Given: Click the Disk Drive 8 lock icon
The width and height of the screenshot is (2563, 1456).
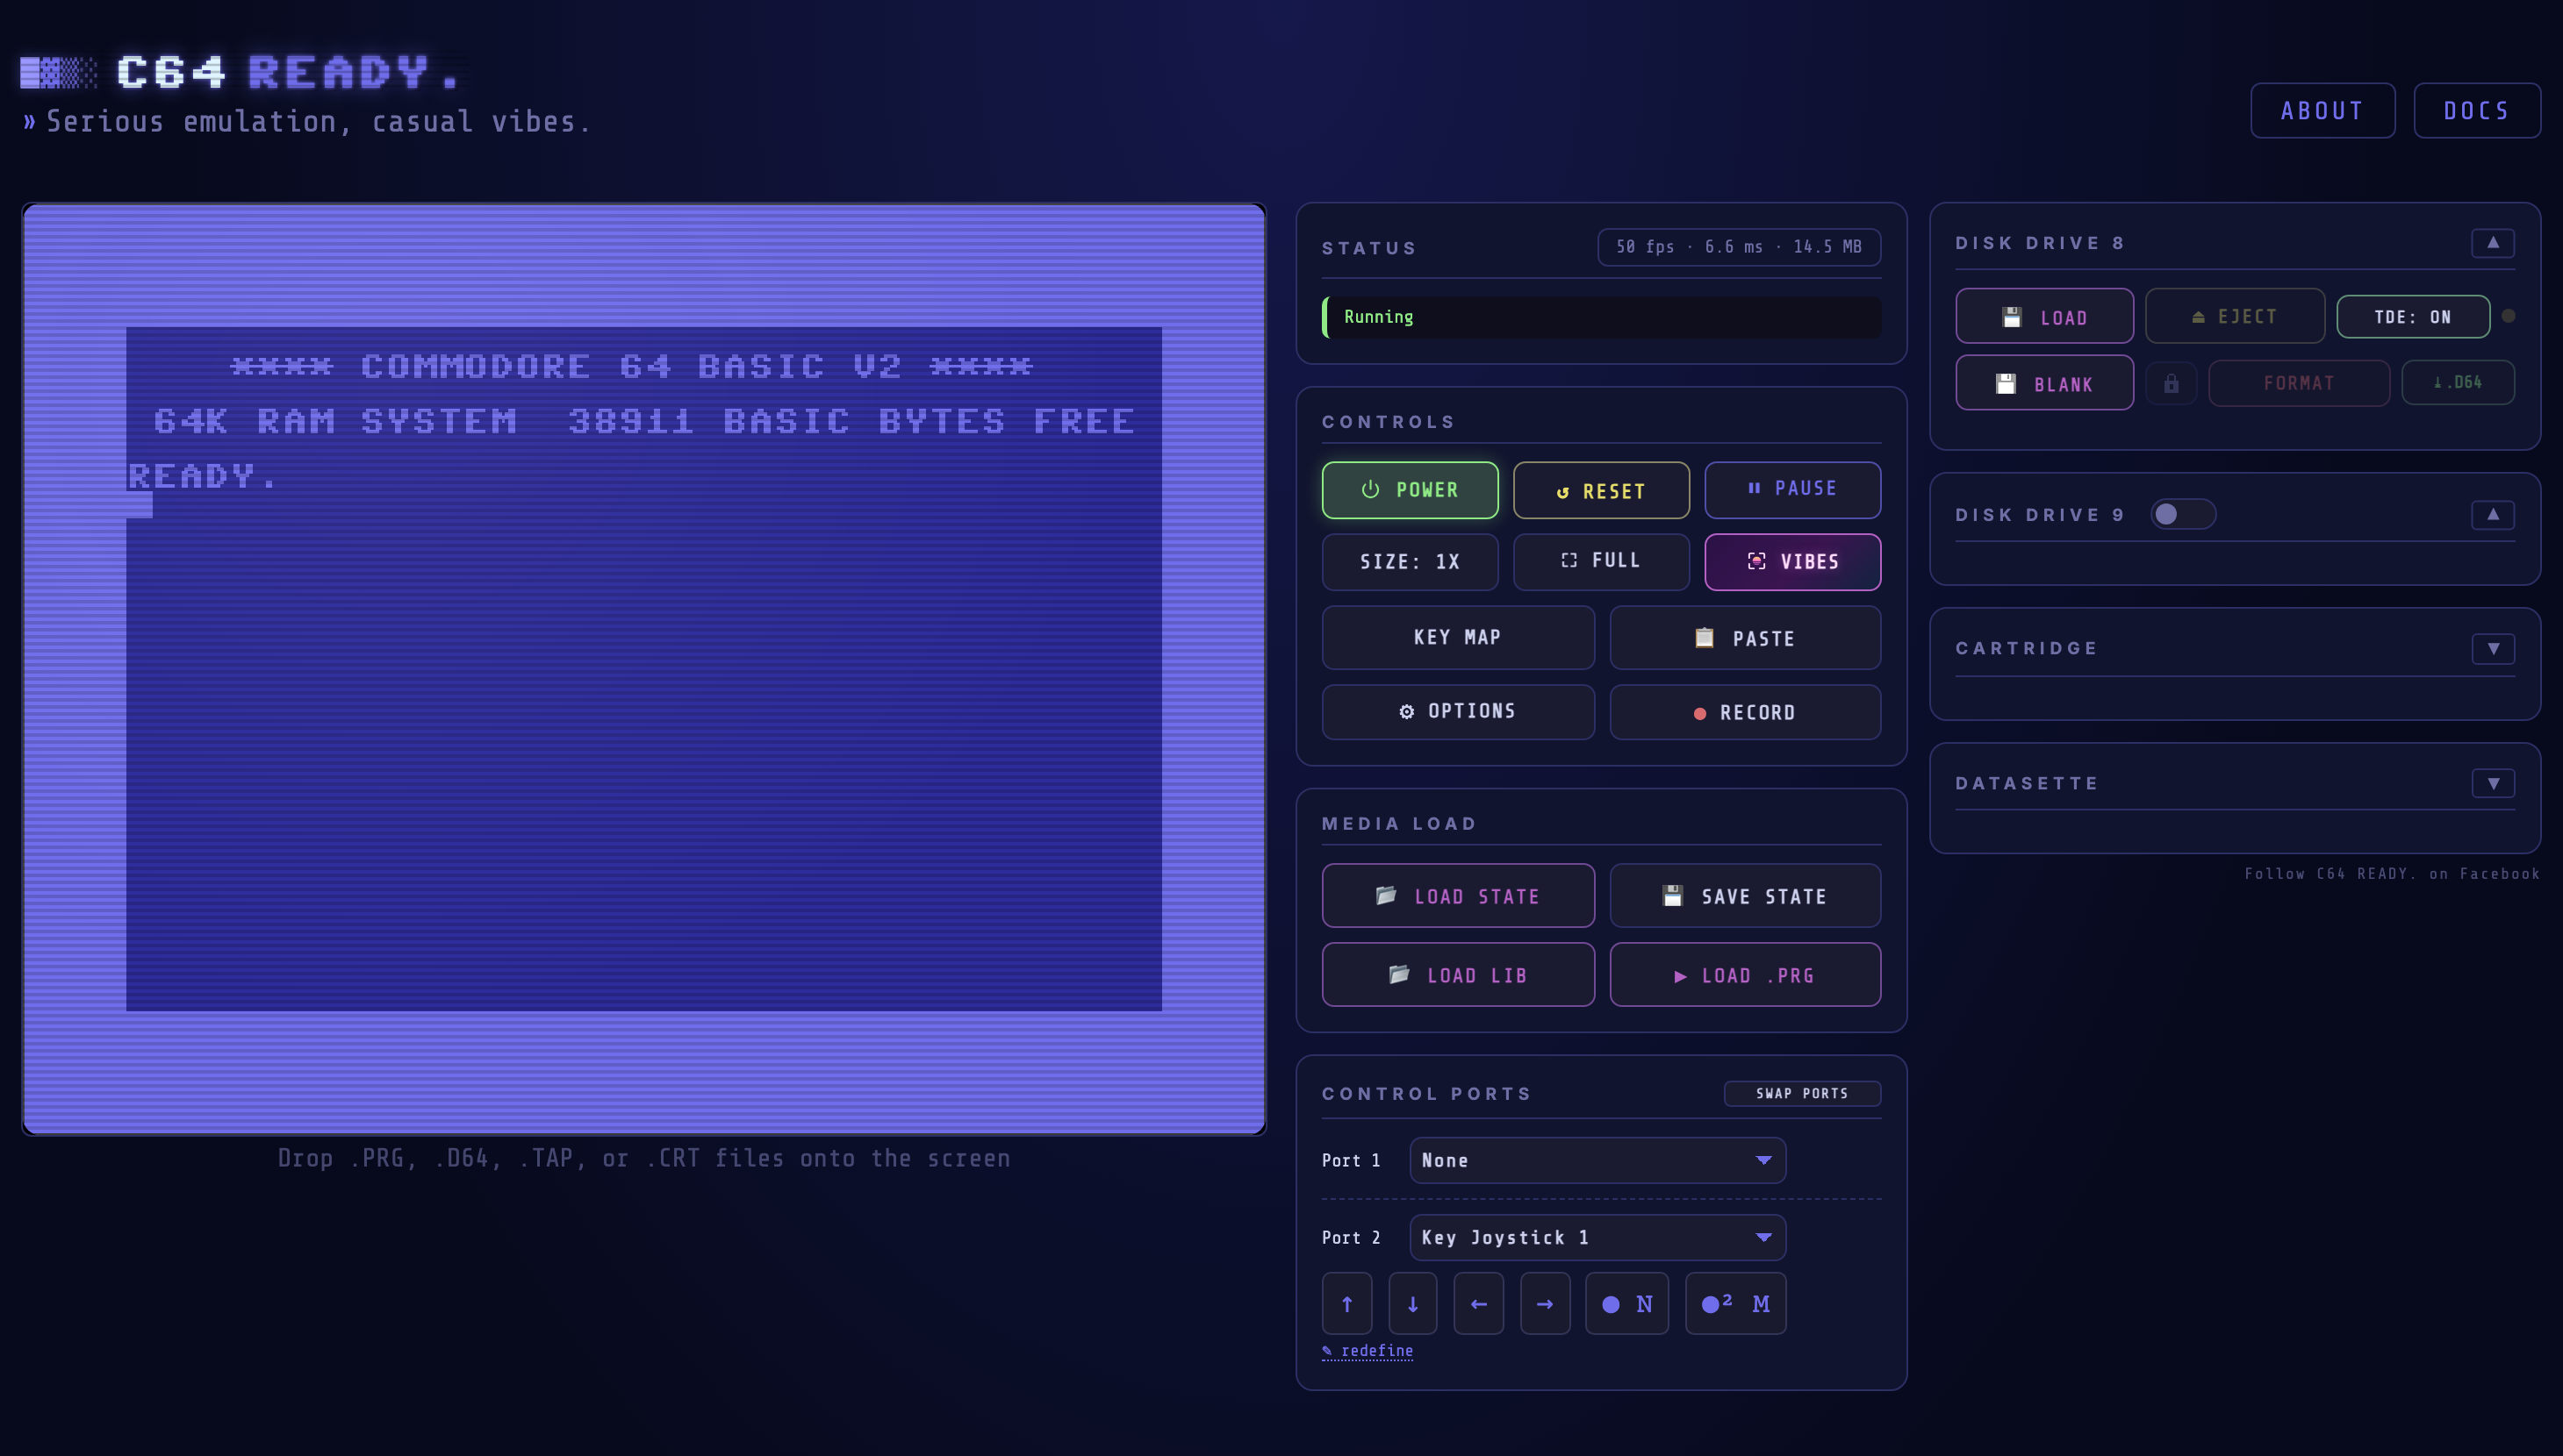Looking at the screenshot, I should tap(2171, 383).
